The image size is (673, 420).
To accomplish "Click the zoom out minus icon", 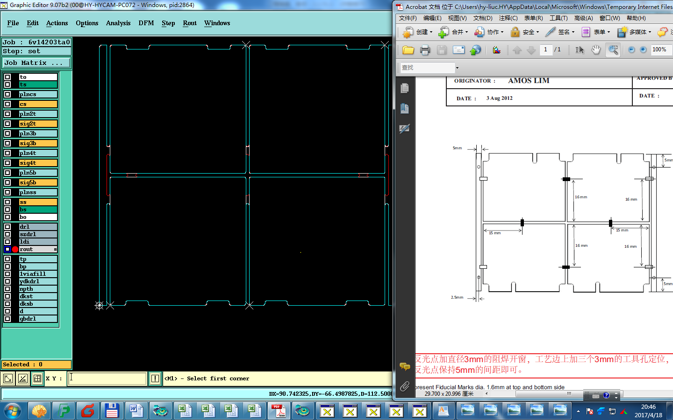I will point(631,50).
